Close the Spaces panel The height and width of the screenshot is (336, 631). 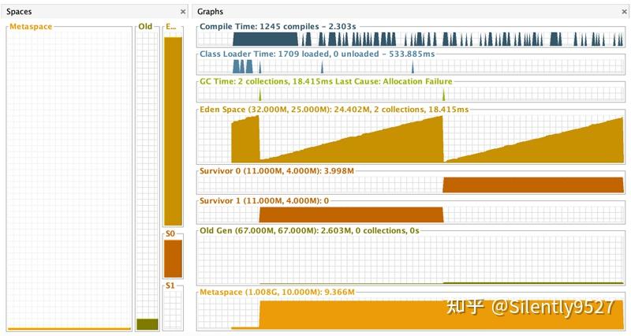tap(183, 12)
